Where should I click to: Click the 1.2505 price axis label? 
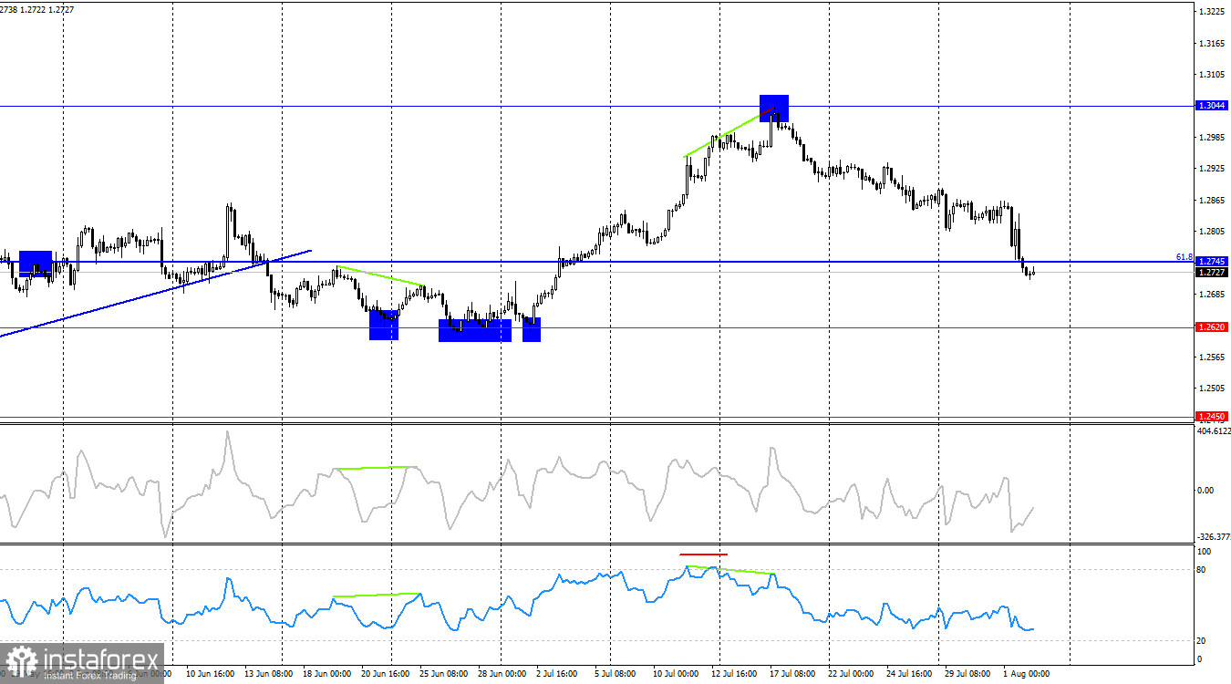coord(1212,388)
